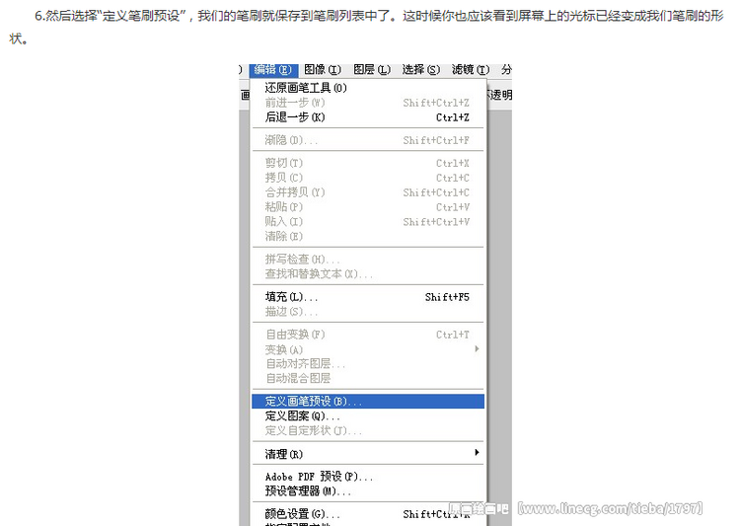Choose 自由变换(F) menu entry
The width and height of the screenshot is (740, 526).
click(x=368, y=335)
